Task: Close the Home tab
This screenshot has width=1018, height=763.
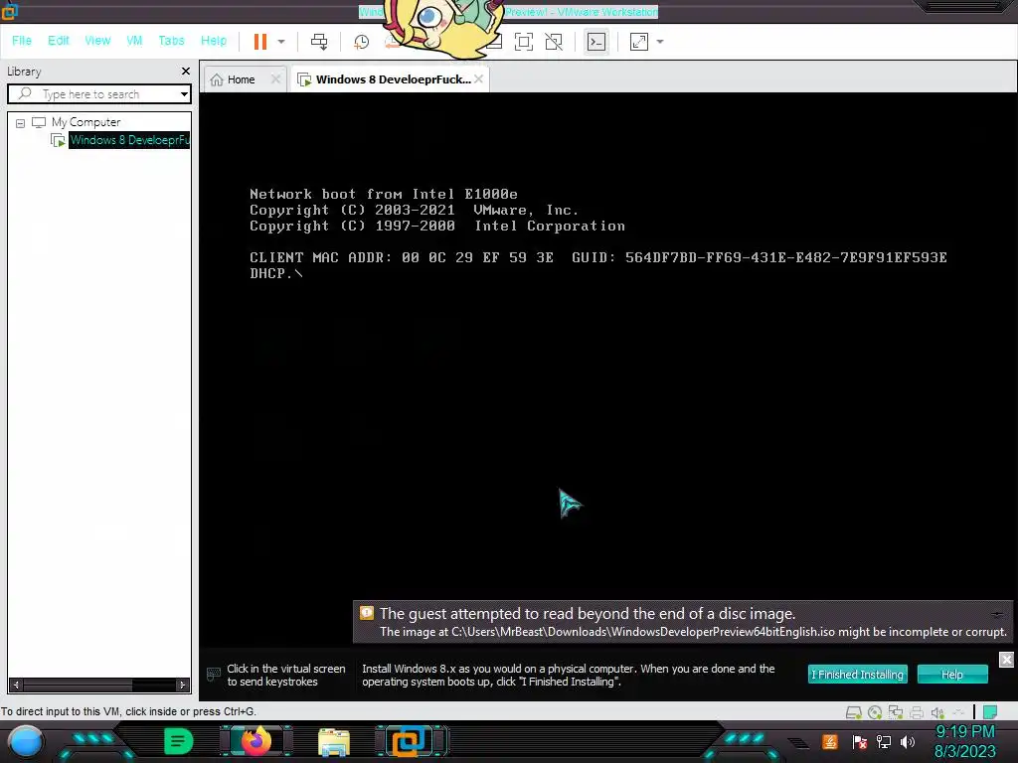Action: 275,79
